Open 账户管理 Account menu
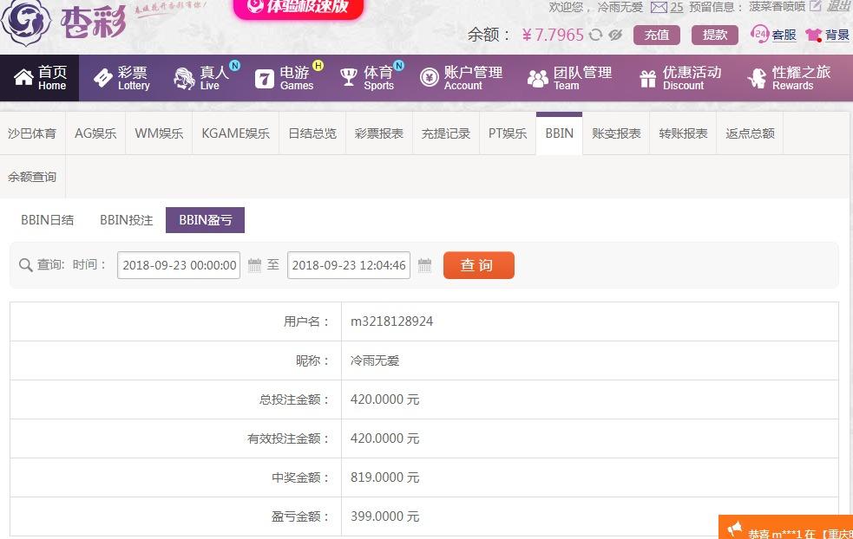853x539 pixels. [x=462, y=78]
